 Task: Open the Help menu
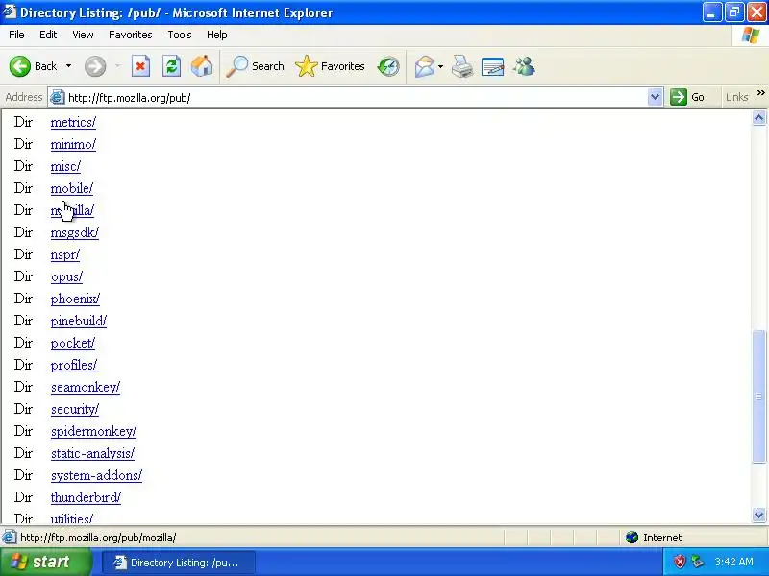coord(217,35)
